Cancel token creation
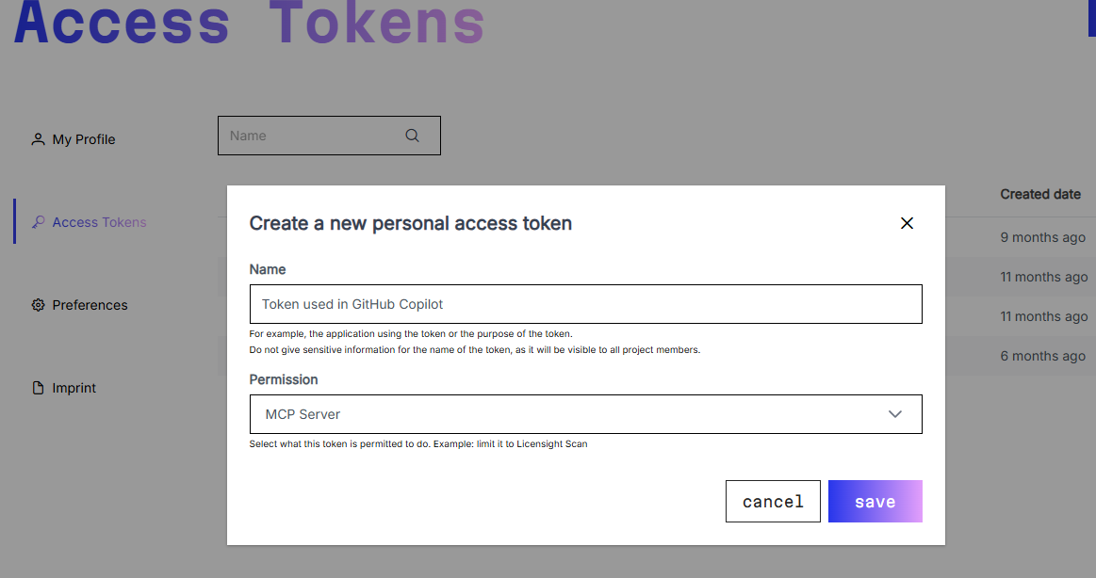Image resolution: width=1096 pixels, height=578 pixels. point(773,501)
